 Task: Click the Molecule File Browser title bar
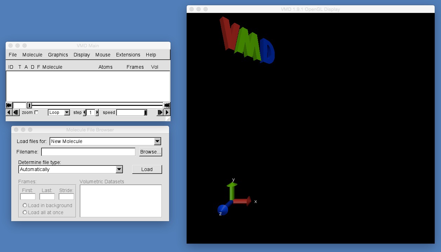[90, 130]
